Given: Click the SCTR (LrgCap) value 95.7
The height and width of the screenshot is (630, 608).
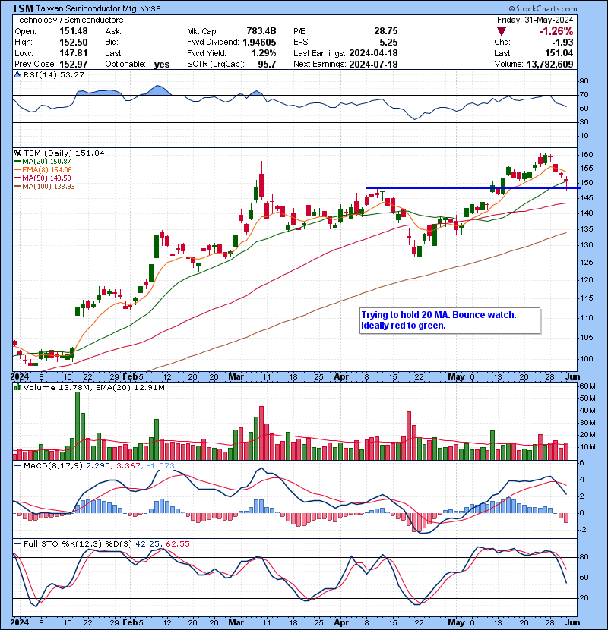Looking at the screenshot, I should tap(268, 64).
